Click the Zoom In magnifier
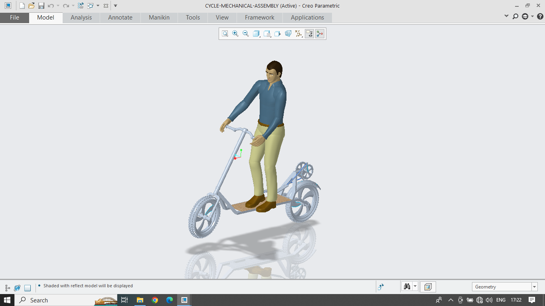This screenshot has width=545, height=306. (x=235, y=34)
